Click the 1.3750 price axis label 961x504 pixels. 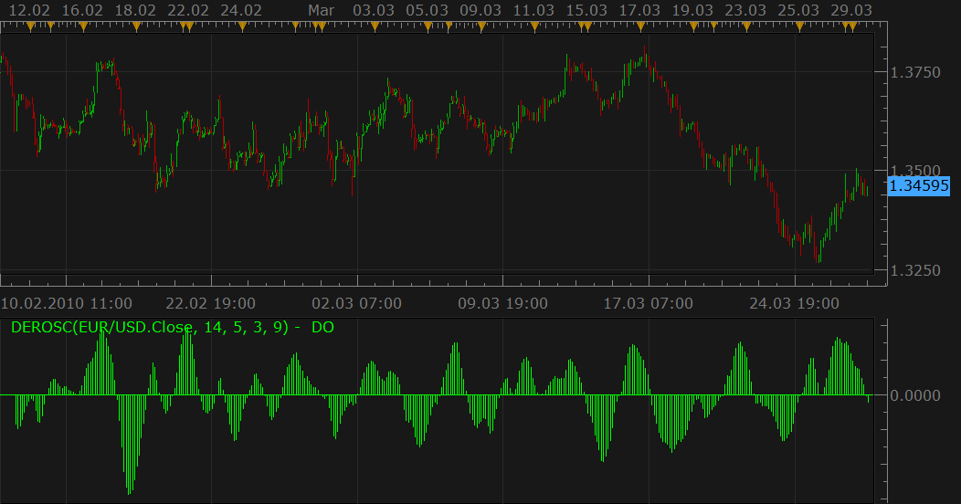[915, 72]
